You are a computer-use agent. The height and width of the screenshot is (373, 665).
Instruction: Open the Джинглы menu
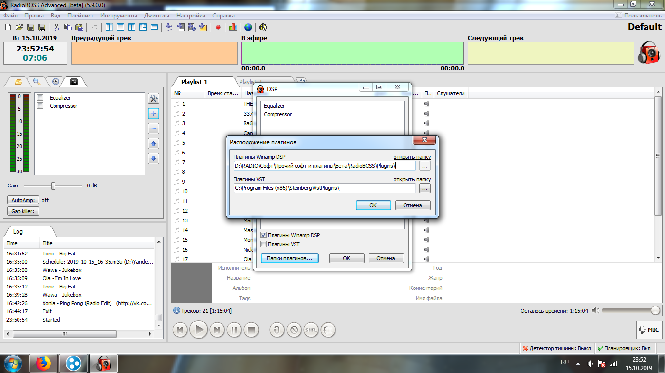(x=157, y=16)
